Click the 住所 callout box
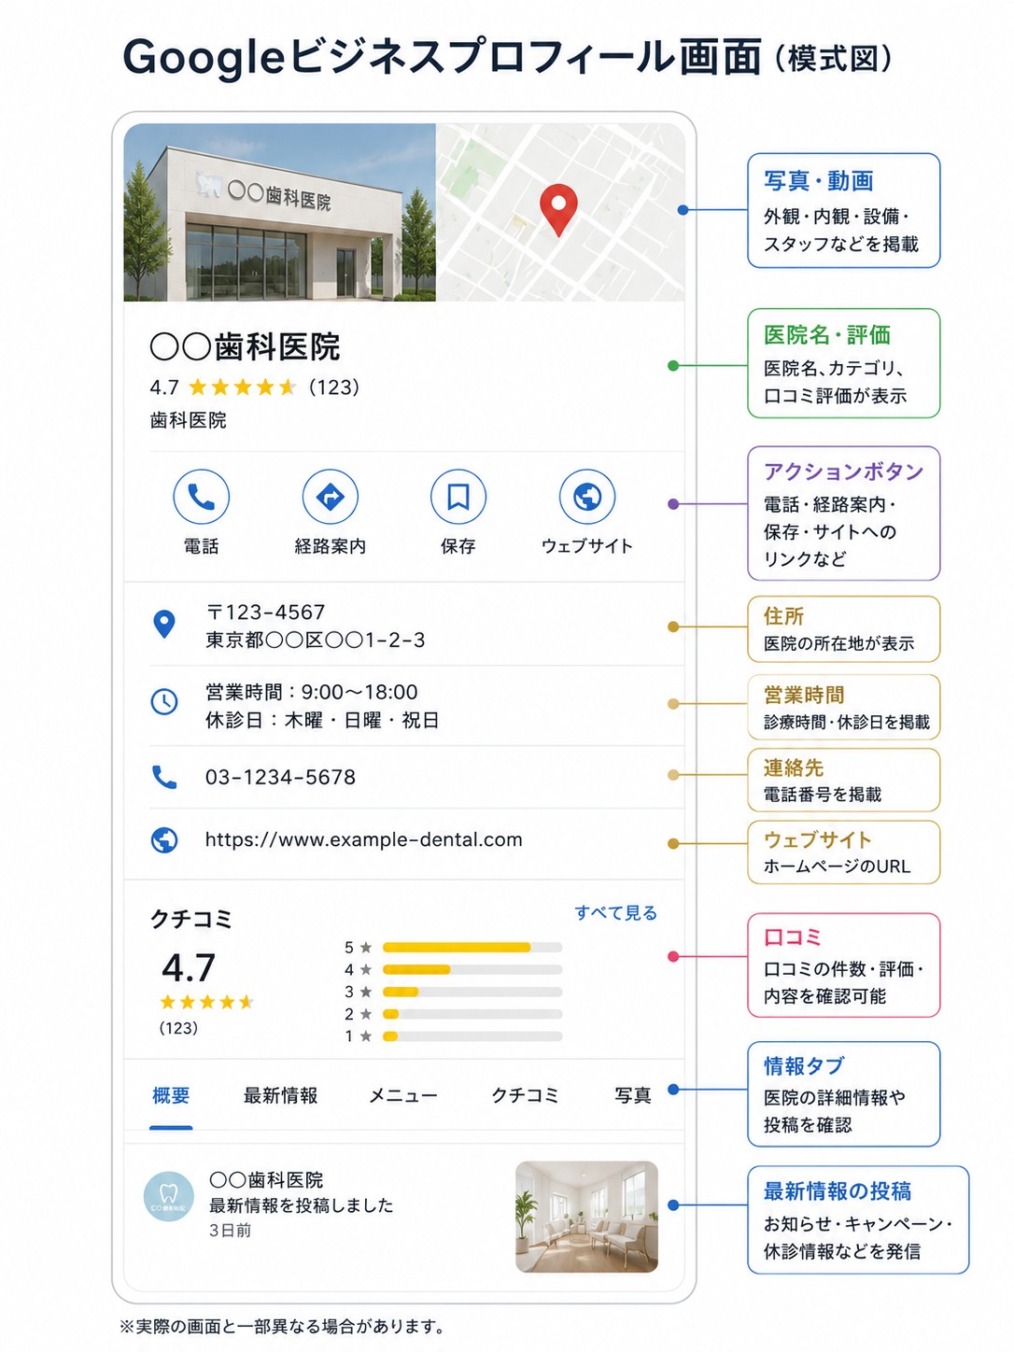Image resolution: width=1014 pixels, height=1352 pixels. pos(844,629)
